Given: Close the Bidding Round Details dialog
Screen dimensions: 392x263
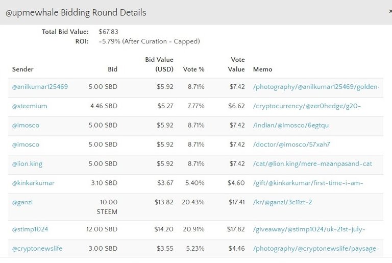Looking at the screenshot, I should [x=390, y=12].
